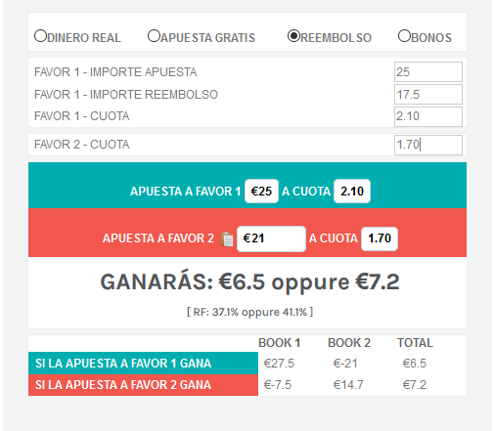Click the RF 37.1% oppure 41.1% text
Image resolution: width=494 pixels, height=431 pixels.
(249, 312)
